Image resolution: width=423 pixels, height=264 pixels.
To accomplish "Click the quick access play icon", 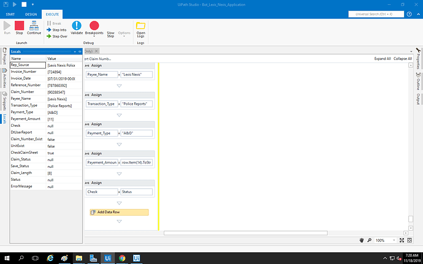I will [15, 4].
